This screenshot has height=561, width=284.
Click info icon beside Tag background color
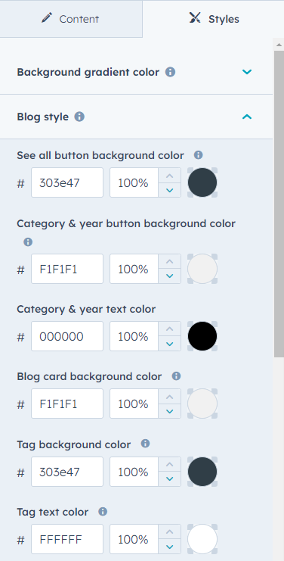click(145, 444)
